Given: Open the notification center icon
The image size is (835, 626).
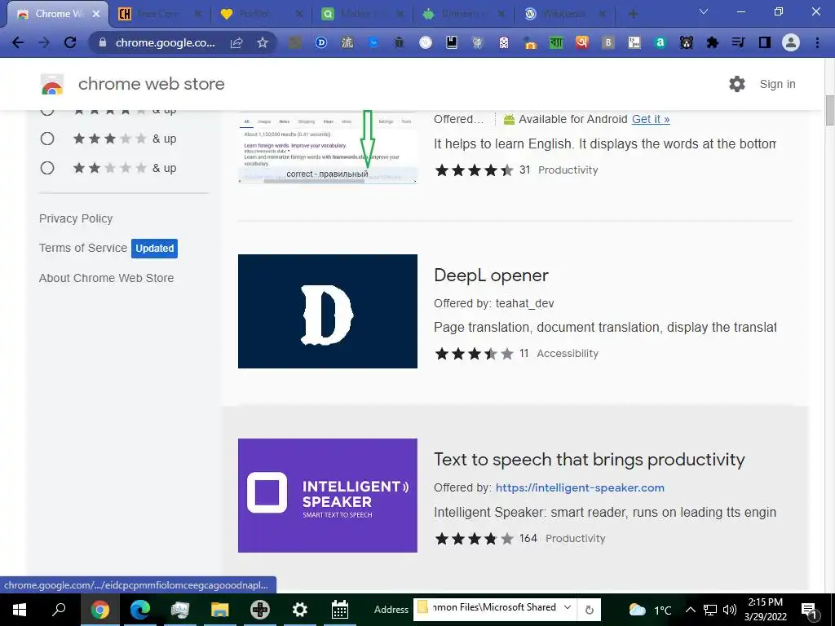Looking at the screenshot, I should point(809,610).
